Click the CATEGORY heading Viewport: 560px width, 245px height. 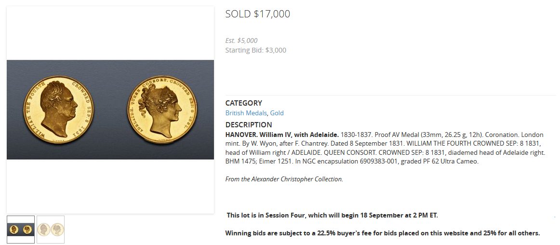[x=244, y=103]
